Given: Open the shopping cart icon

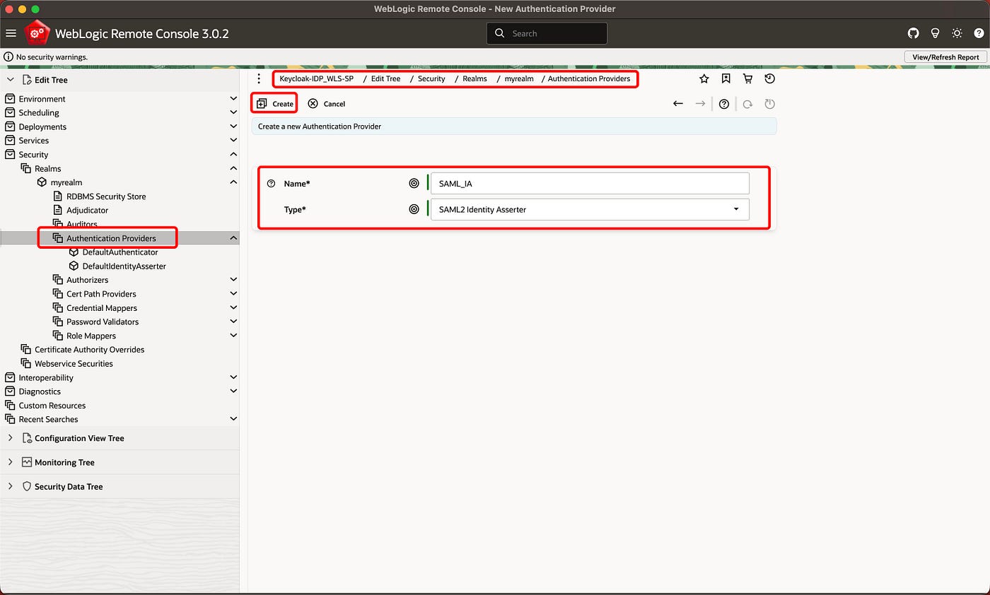Looking at the screenshot, I should pos(747,79).
